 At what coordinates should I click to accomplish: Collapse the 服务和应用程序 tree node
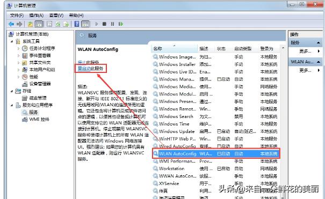click(x=12, y=105)
